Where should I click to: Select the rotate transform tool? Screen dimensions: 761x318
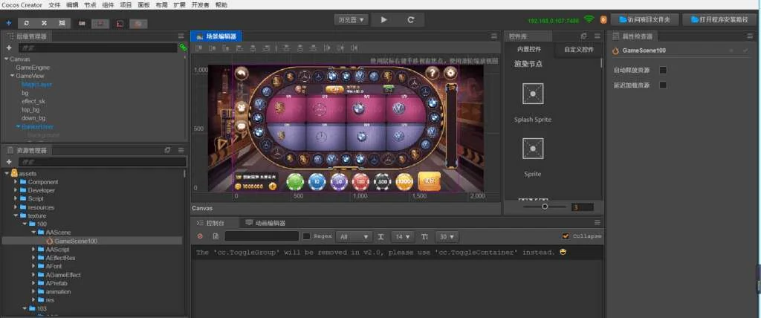(27, 23)
